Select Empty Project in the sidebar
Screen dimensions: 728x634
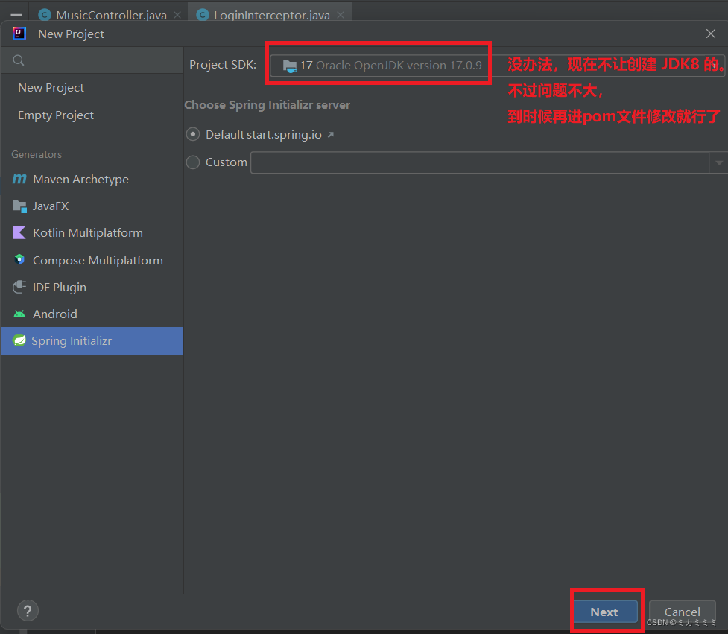92,115
